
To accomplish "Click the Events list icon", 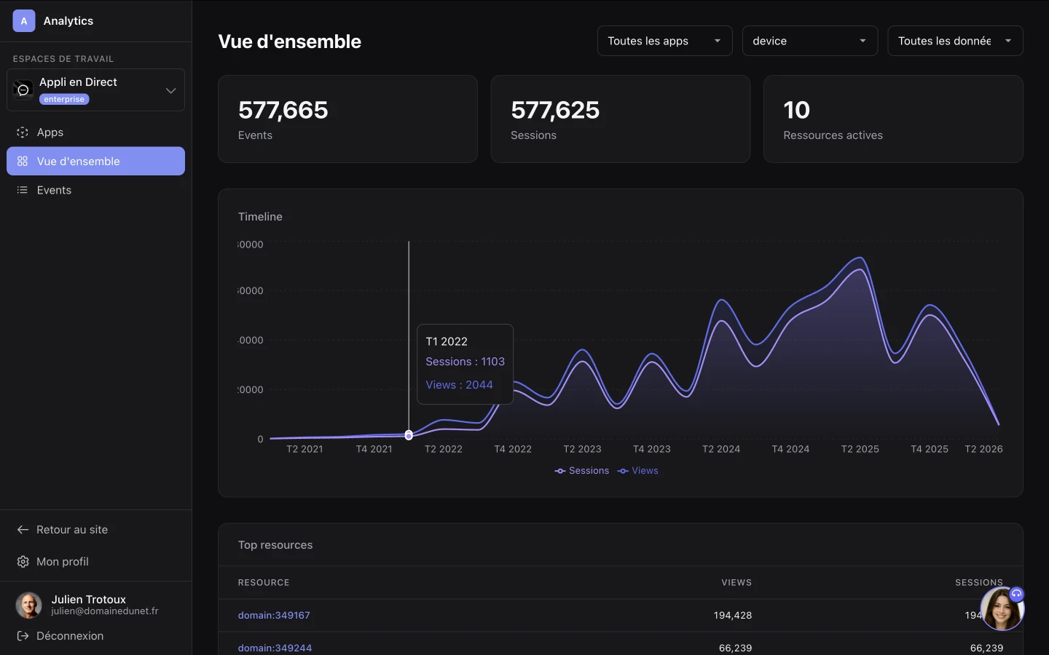I will [23, 190].
